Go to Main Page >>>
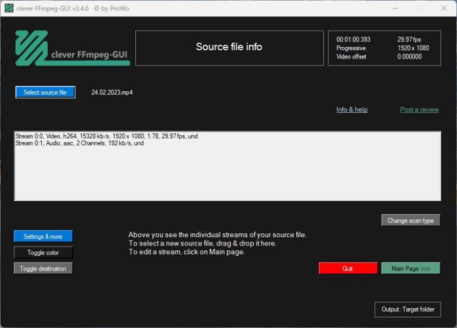 point(410,268)
